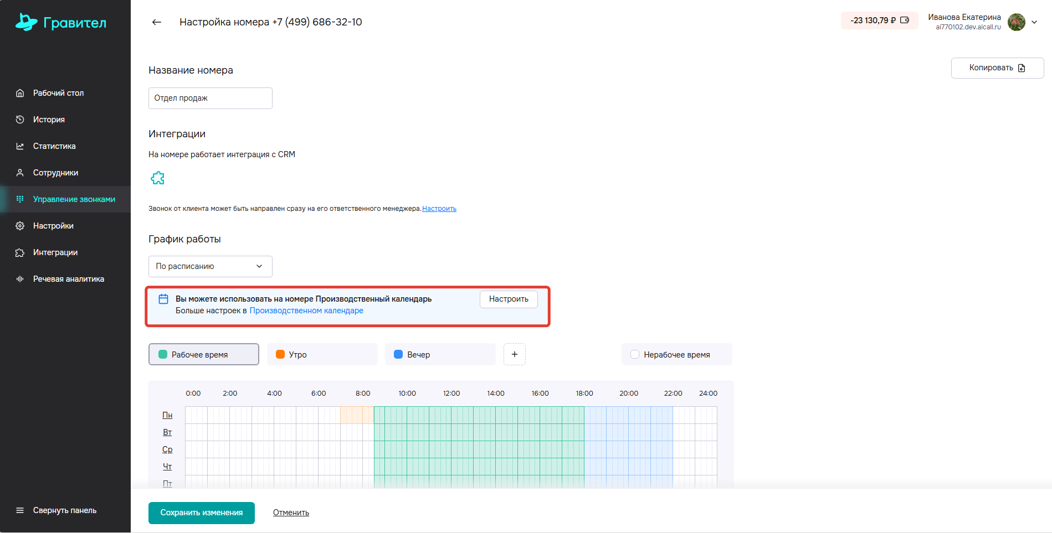Click the blue Вечер color swatch
The width and height of the screenshot is (1052, 533).
(x=398, y=354)
